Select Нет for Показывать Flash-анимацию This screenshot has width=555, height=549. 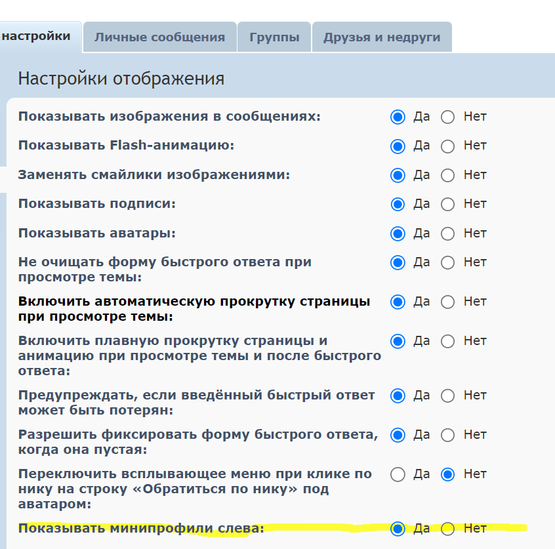point(447,146)
